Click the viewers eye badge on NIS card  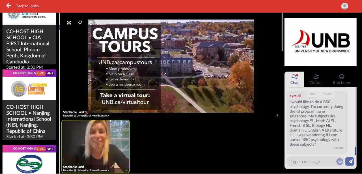click(50, 73)
